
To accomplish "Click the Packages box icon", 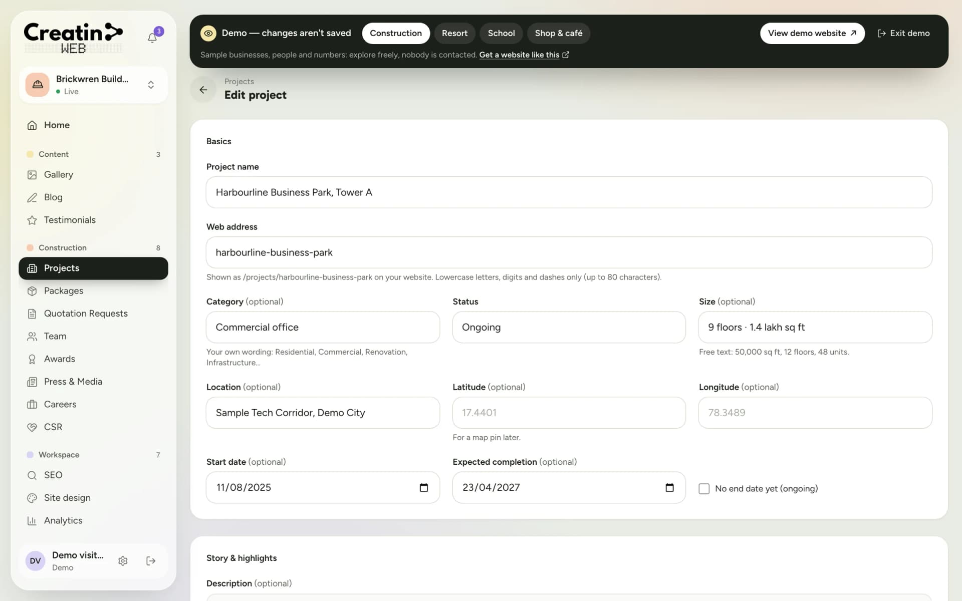I will tap(32, 291).
